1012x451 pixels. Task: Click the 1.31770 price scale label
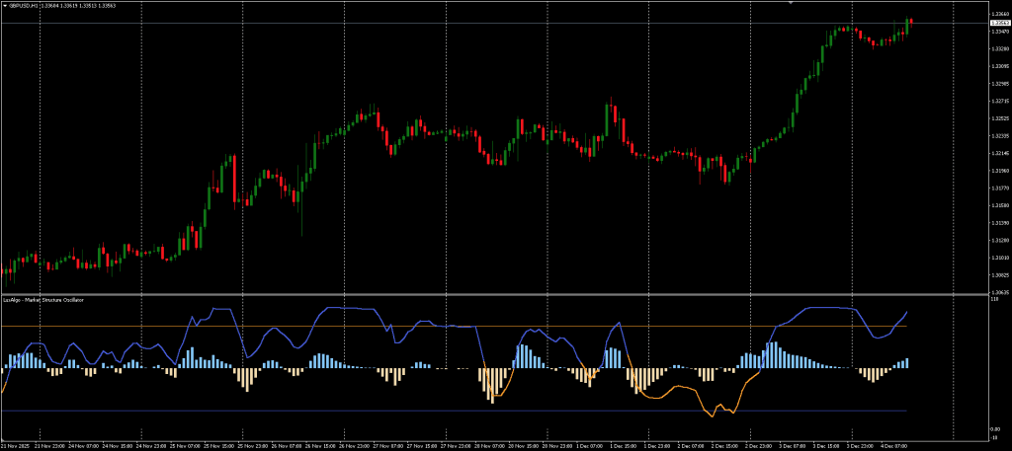[1000, 188]
